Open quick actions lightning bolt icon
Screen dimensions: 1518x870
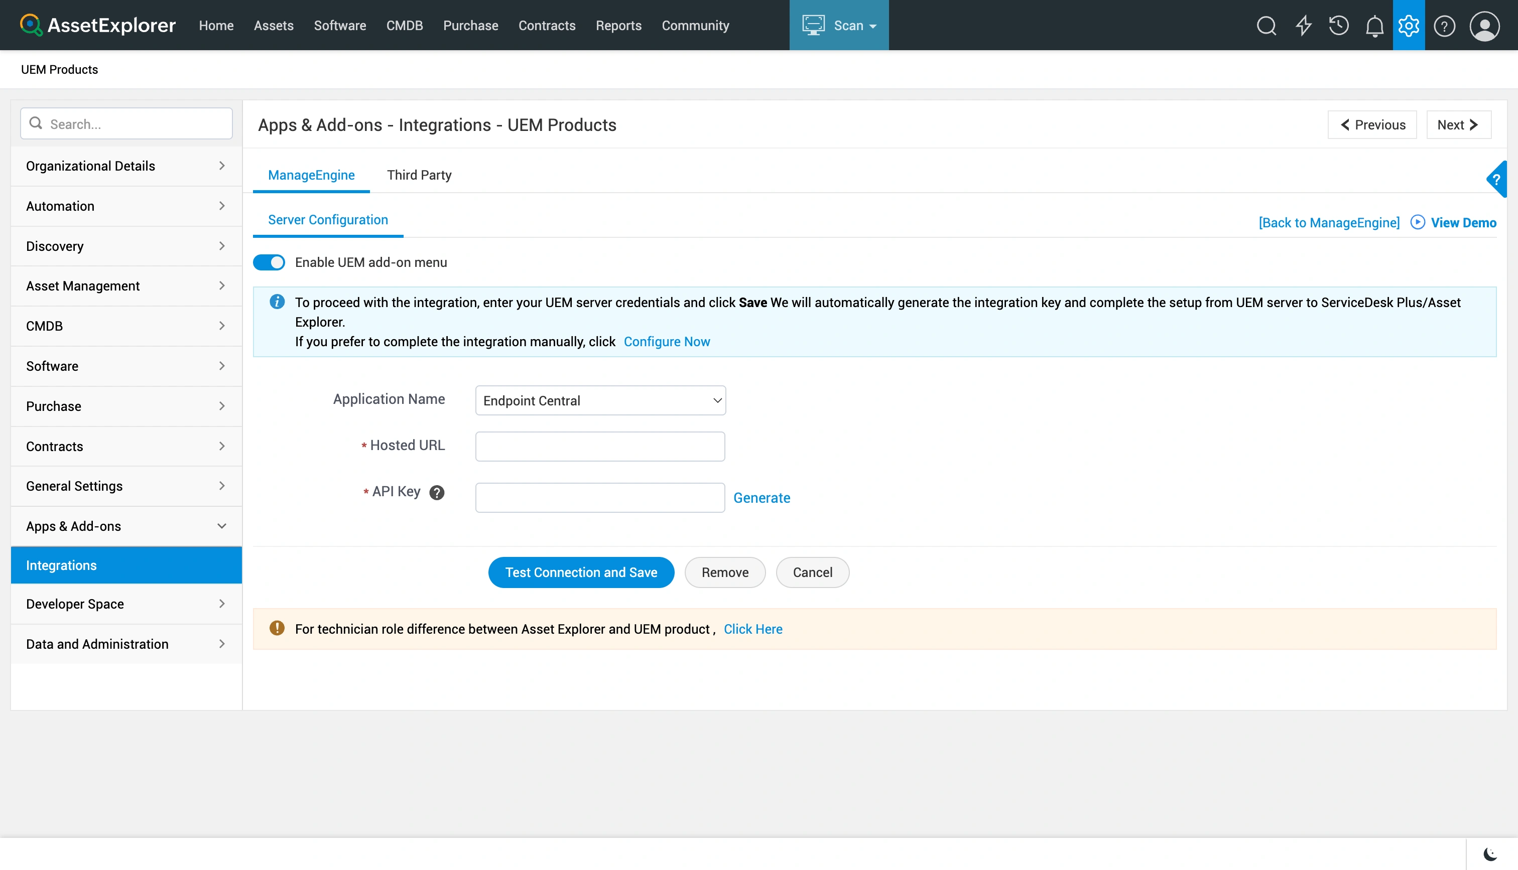(1304, 26)
